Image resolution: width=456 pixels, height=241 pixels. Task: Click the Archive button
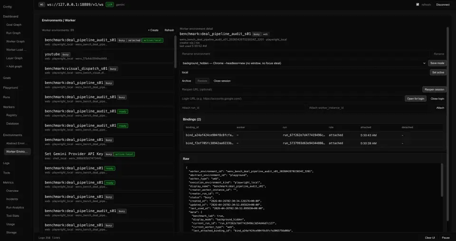pyautogui.click(x=186, y=81)
